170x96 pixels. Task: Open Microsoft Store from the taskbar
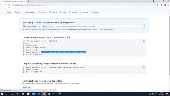click(28, 94)
